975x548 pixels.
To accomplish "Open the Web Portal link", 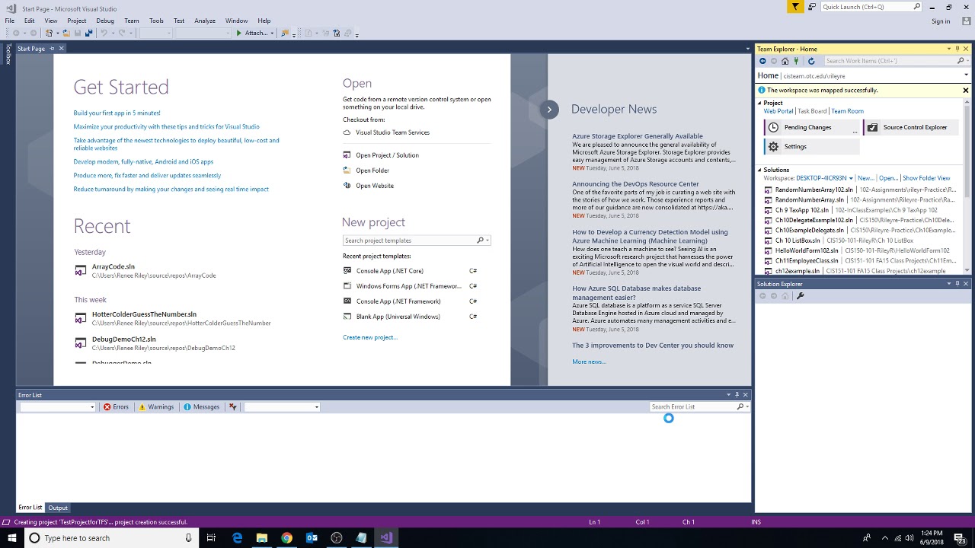I will pyautogui.click(x=778, y=112).
